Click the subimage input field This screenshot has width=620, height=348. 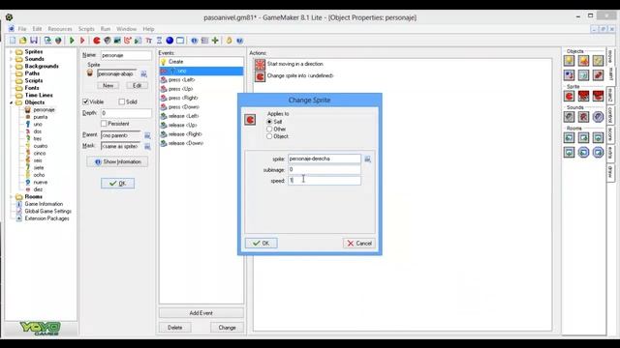click(x=325, y=170)
